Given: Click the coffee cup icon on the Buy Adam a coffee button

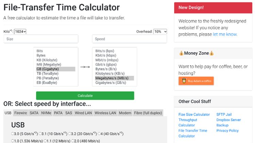Looking at the screenshot, I should tap(184, 81).
